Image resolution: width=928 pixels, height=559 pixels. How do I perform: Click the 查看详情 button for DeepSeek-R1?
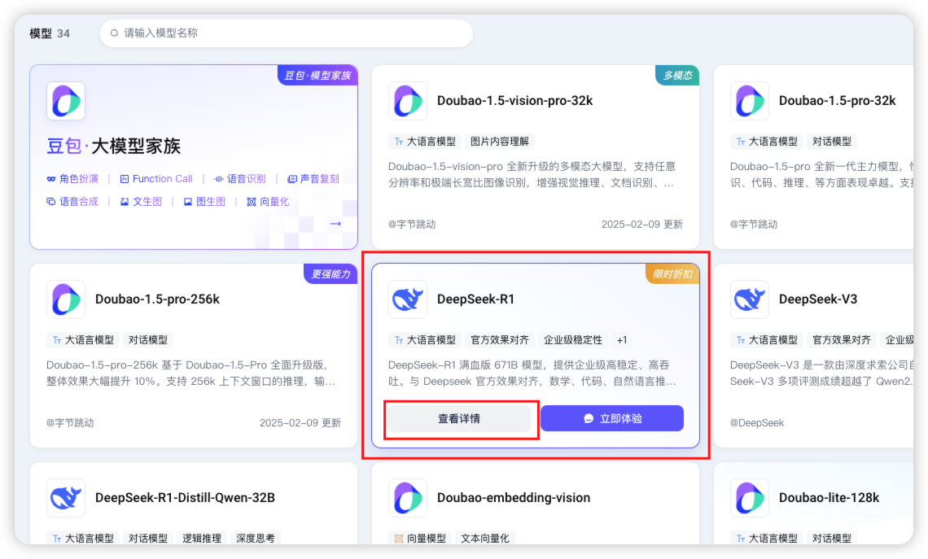coord(459,418)
